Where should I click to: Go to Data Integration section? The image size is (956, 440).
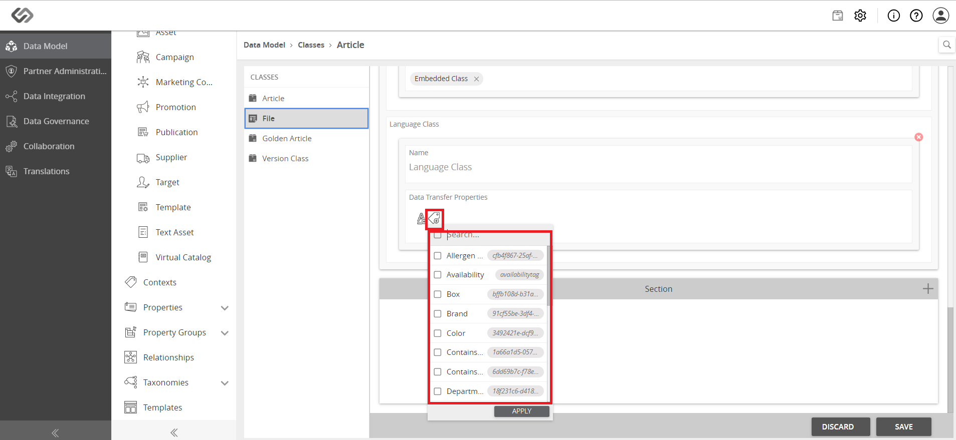pyautogui.click(x=56, y=96)
